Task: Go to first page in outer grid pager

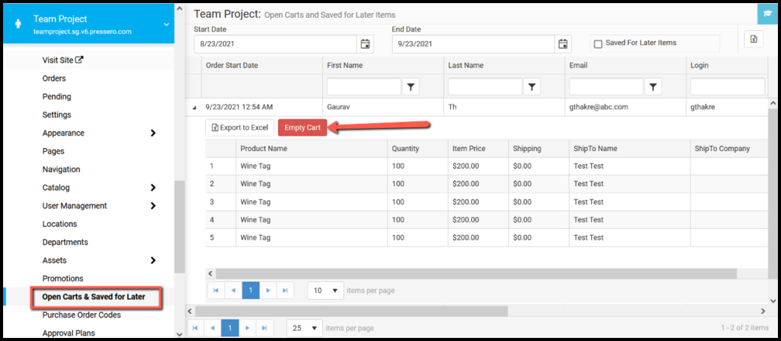Action: pos(195,328)
